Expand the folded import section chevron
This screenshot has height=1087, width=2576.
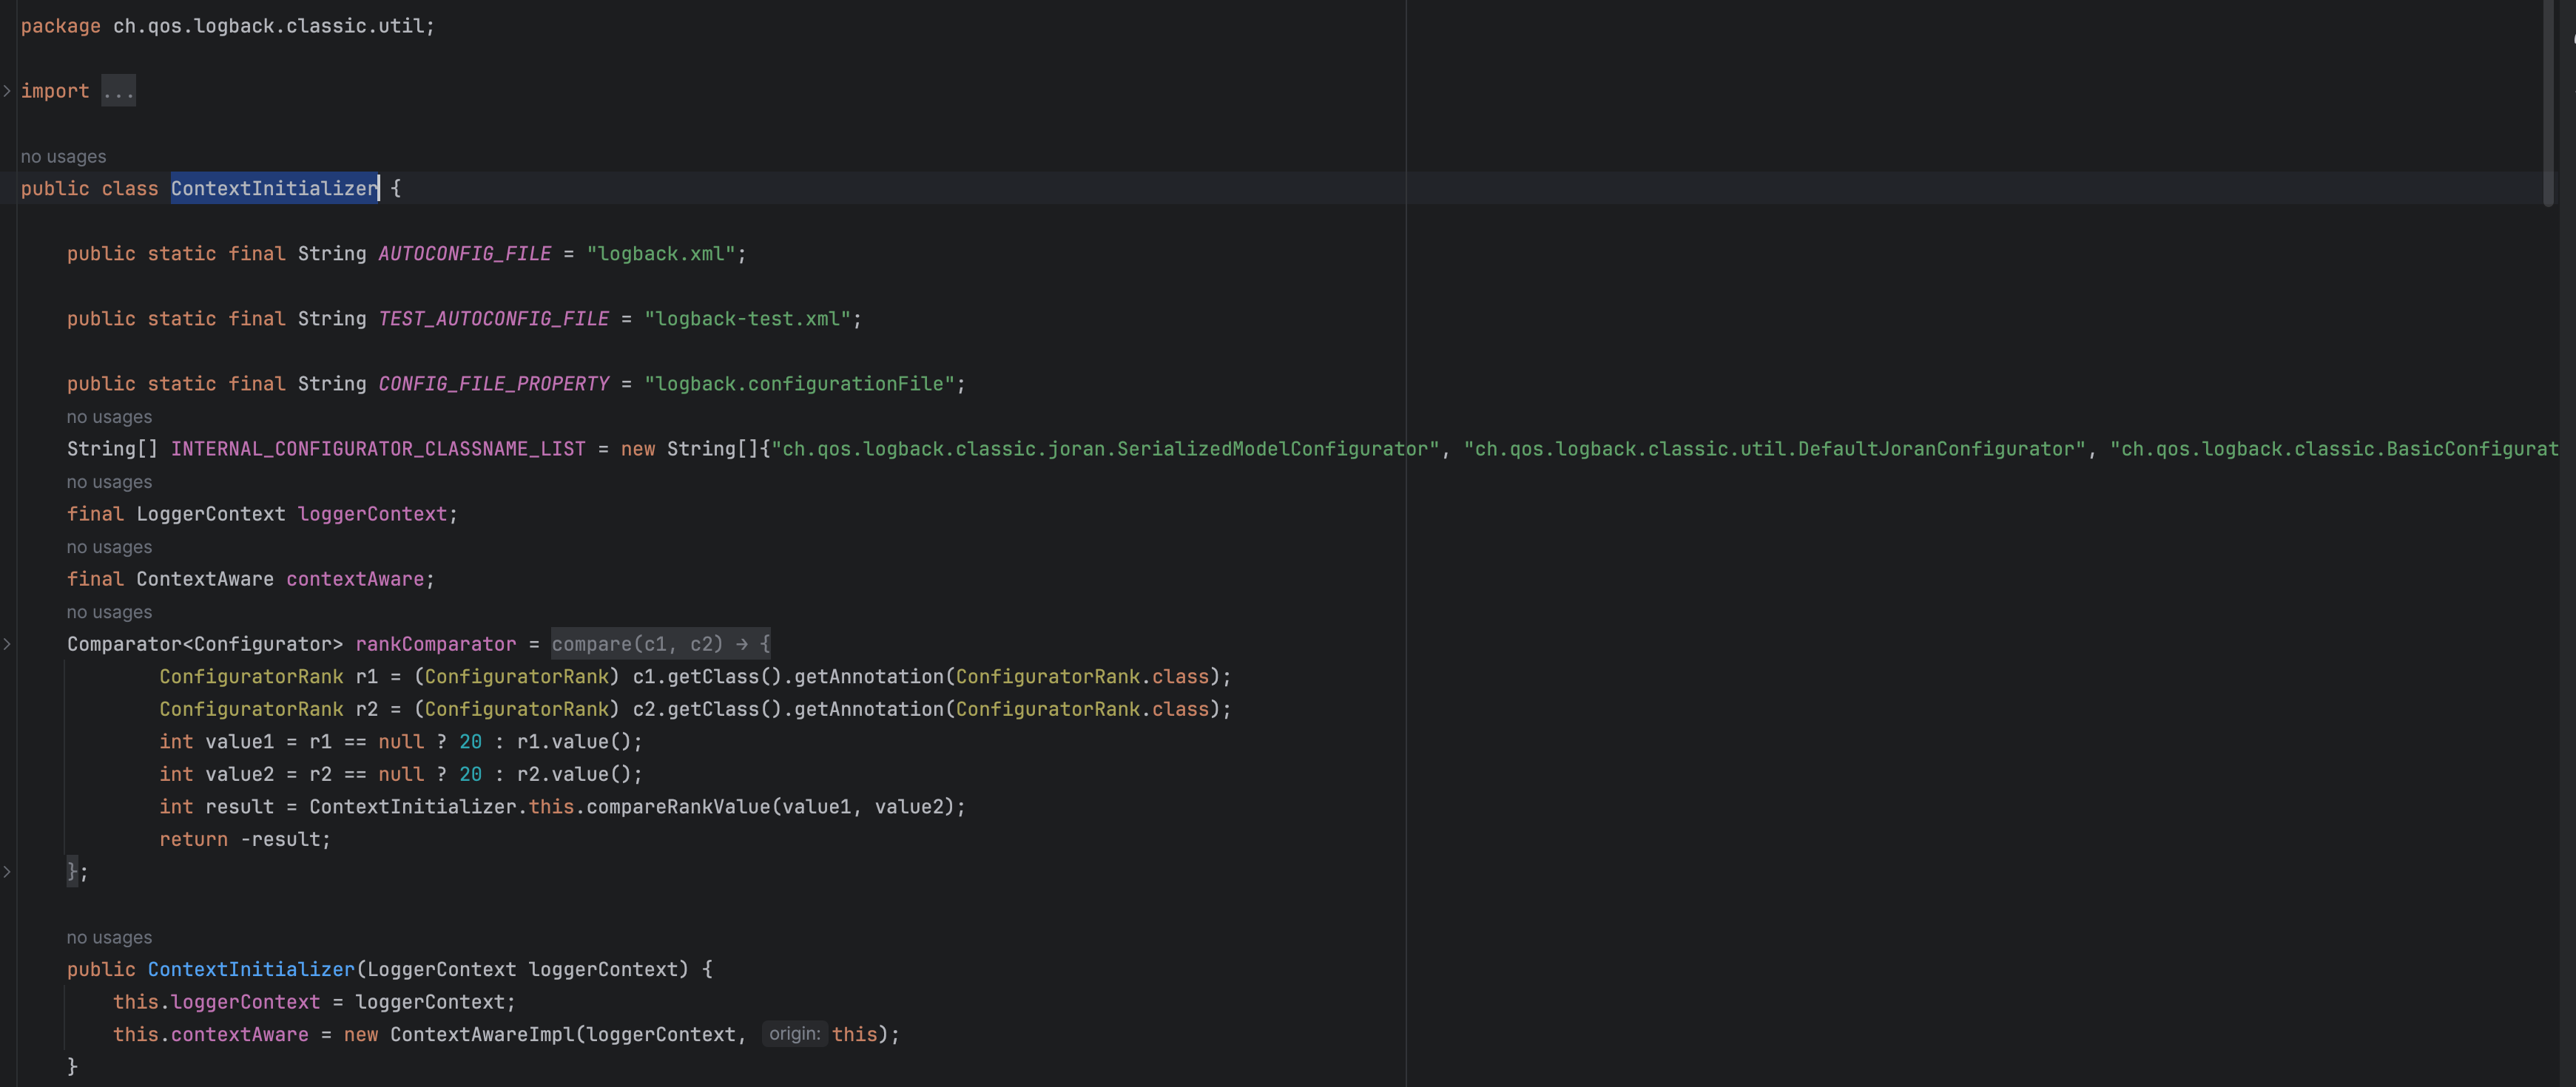[x=7, y=91]
